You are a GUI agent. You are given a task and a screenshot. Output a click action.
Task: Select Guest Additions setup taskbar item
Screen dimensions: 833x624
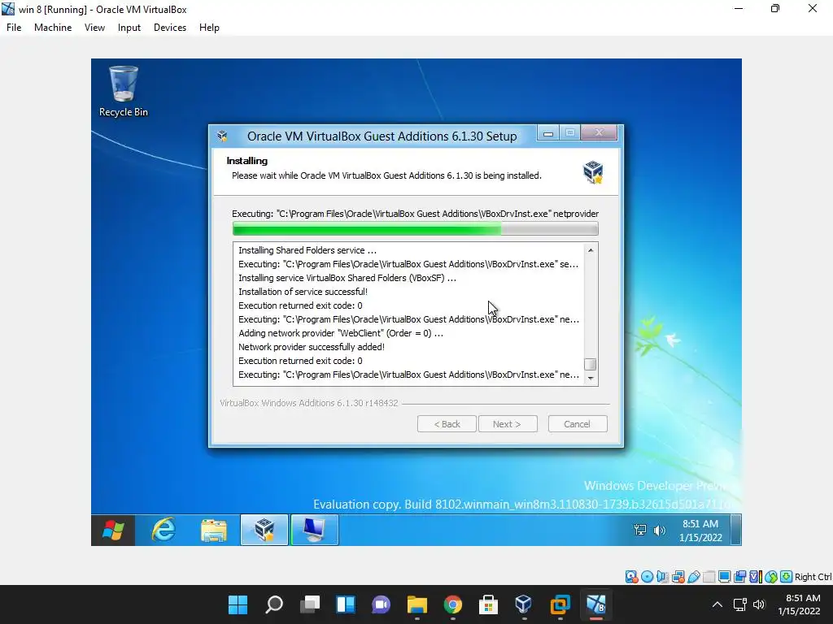point(264,530)
